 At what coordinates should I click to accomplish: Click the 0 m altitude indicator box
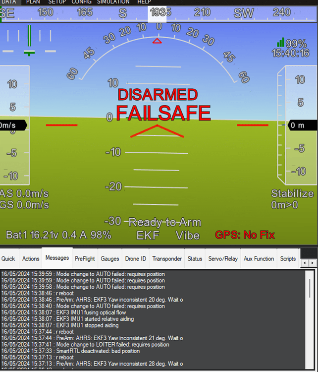302,125
